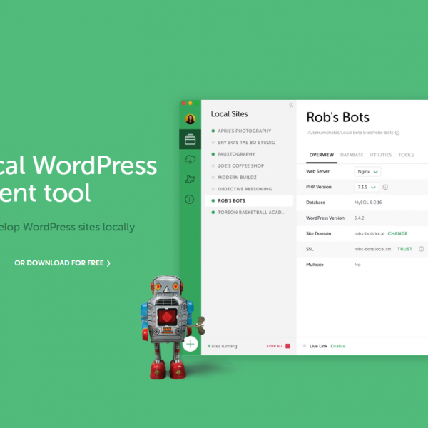Click the red Stop All square icon
Viewport: 428px width, 428px height.
tap(287, 346)
